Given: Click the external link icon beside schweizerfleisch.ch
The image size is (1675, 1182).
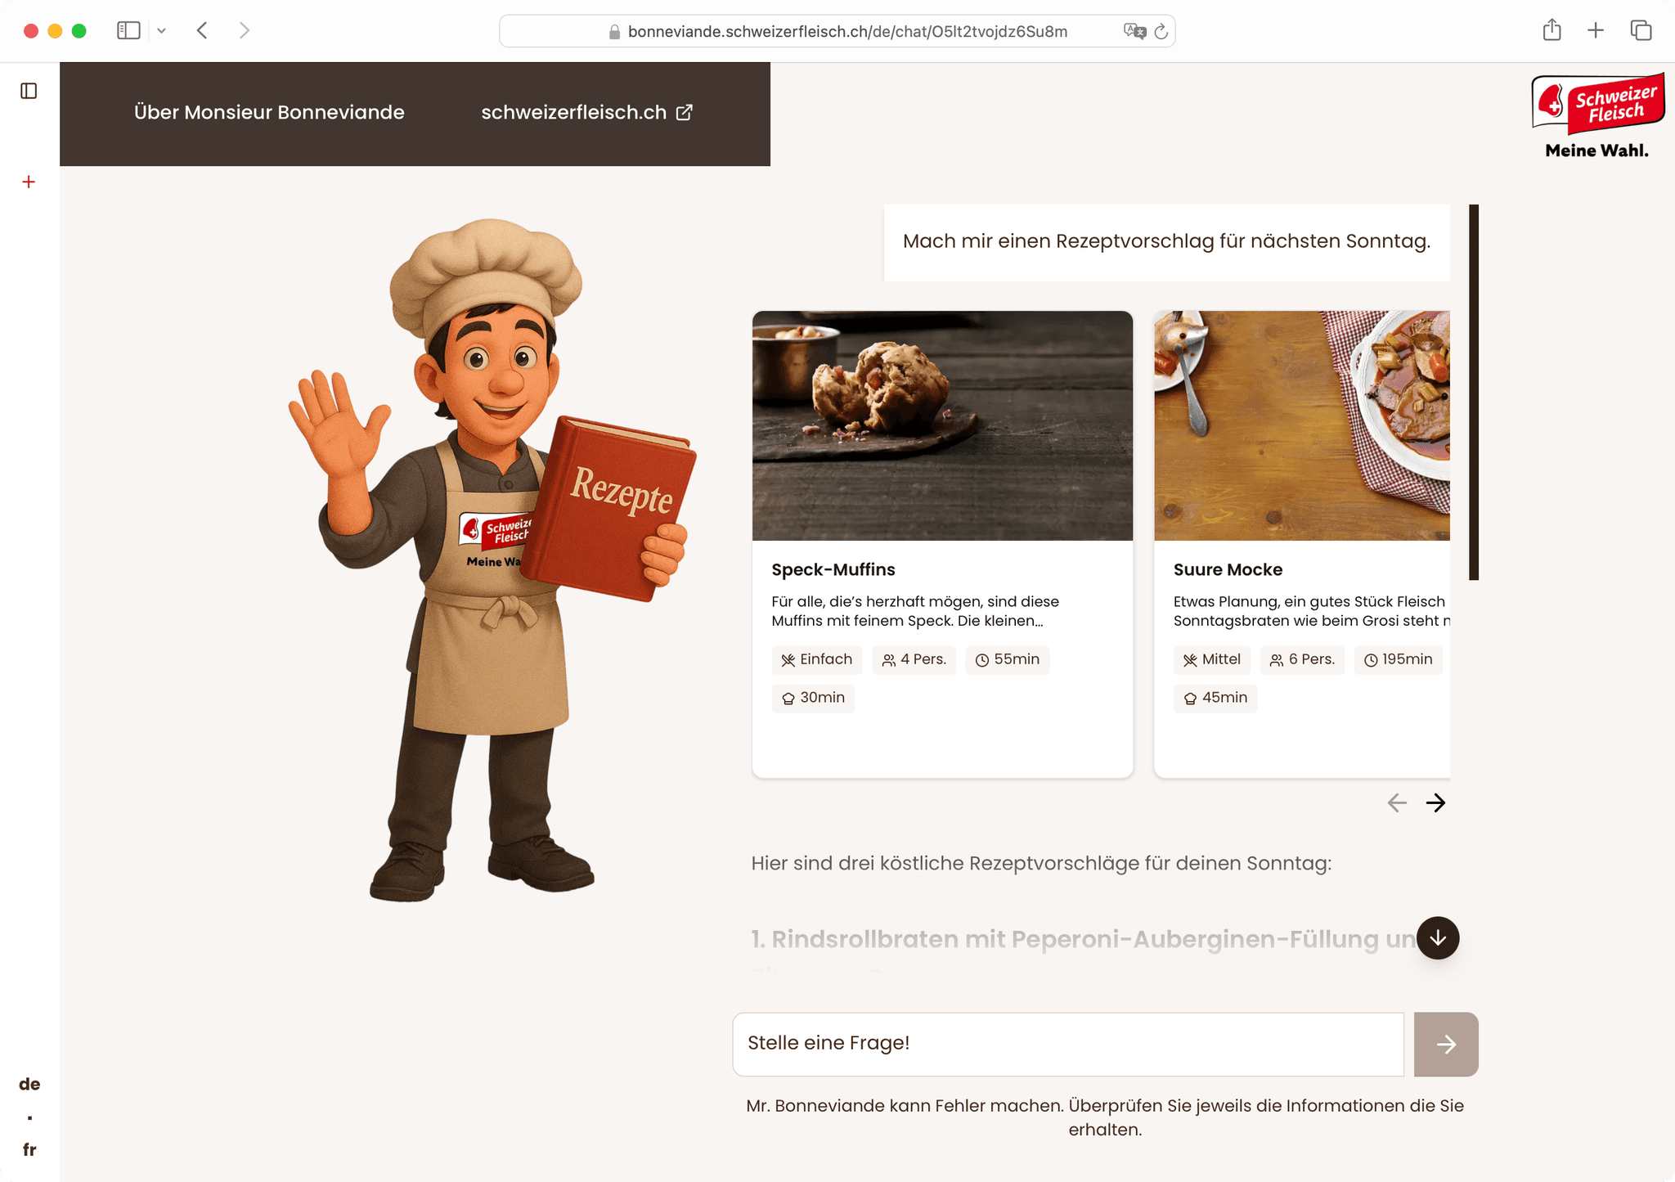Looking at the screenshot, I should point(685,112).
